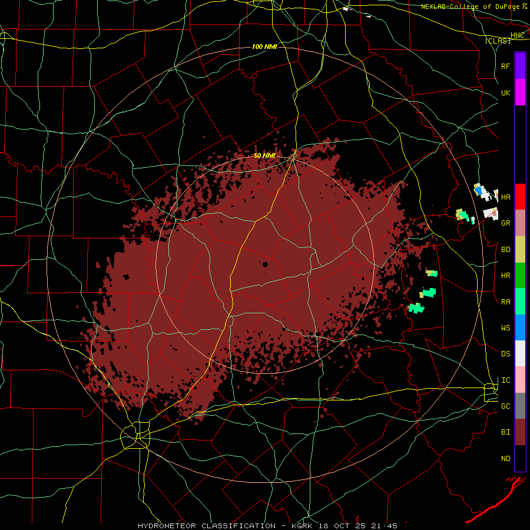Click the IC pink legend swatch
Viewport: 530px width, 530px height.
(x=520, y=380)
